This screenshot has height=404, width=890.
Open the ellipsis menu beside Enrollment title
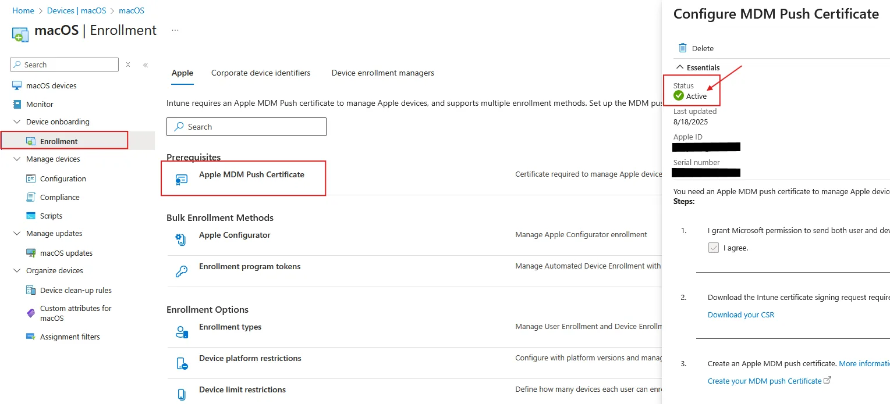[x=175, y=30]
